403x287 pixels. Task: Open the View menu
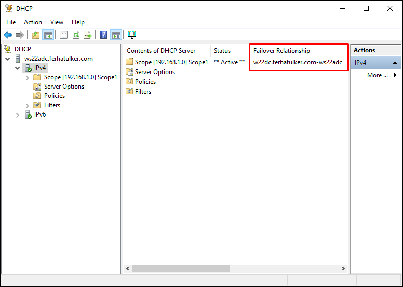coord(57,22)
